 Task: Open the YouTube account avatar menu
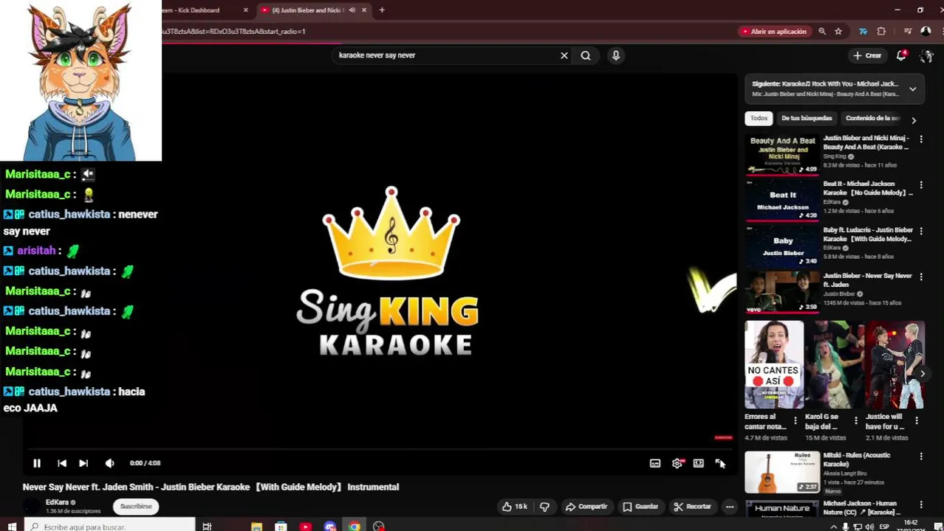point(926,55)
